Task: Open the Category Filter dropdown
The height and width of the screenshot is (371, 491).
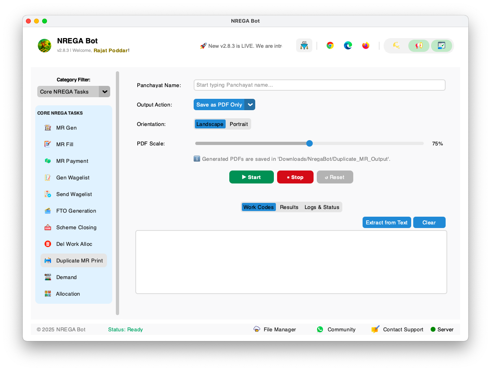Action: (x=74, y=92)
